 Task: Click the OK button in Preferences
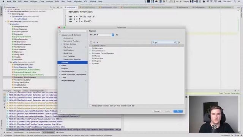[178, 111]
